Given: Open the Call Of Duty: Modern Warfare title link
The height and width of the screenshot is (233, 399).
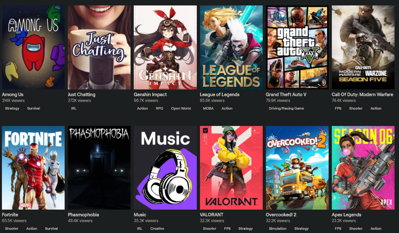Looking at the screenshot, I should click(362, 95).
